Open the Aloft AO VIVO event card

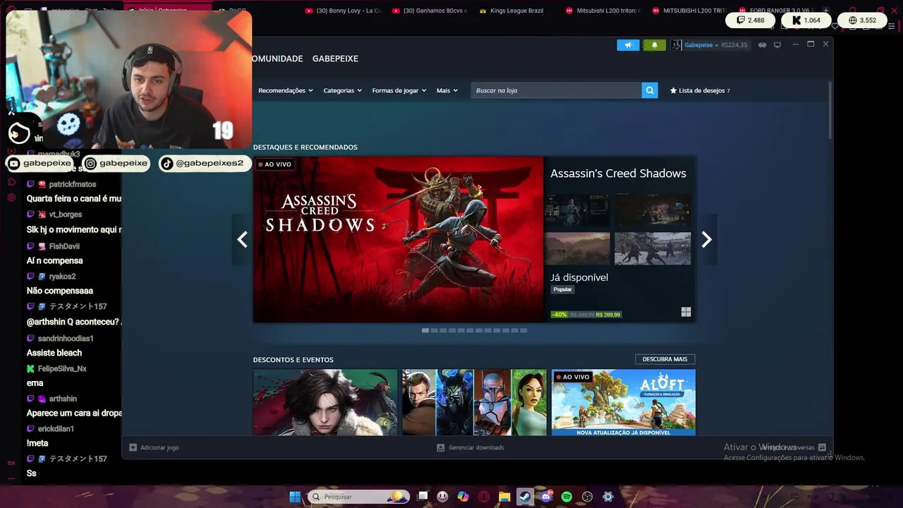[623, 402]
